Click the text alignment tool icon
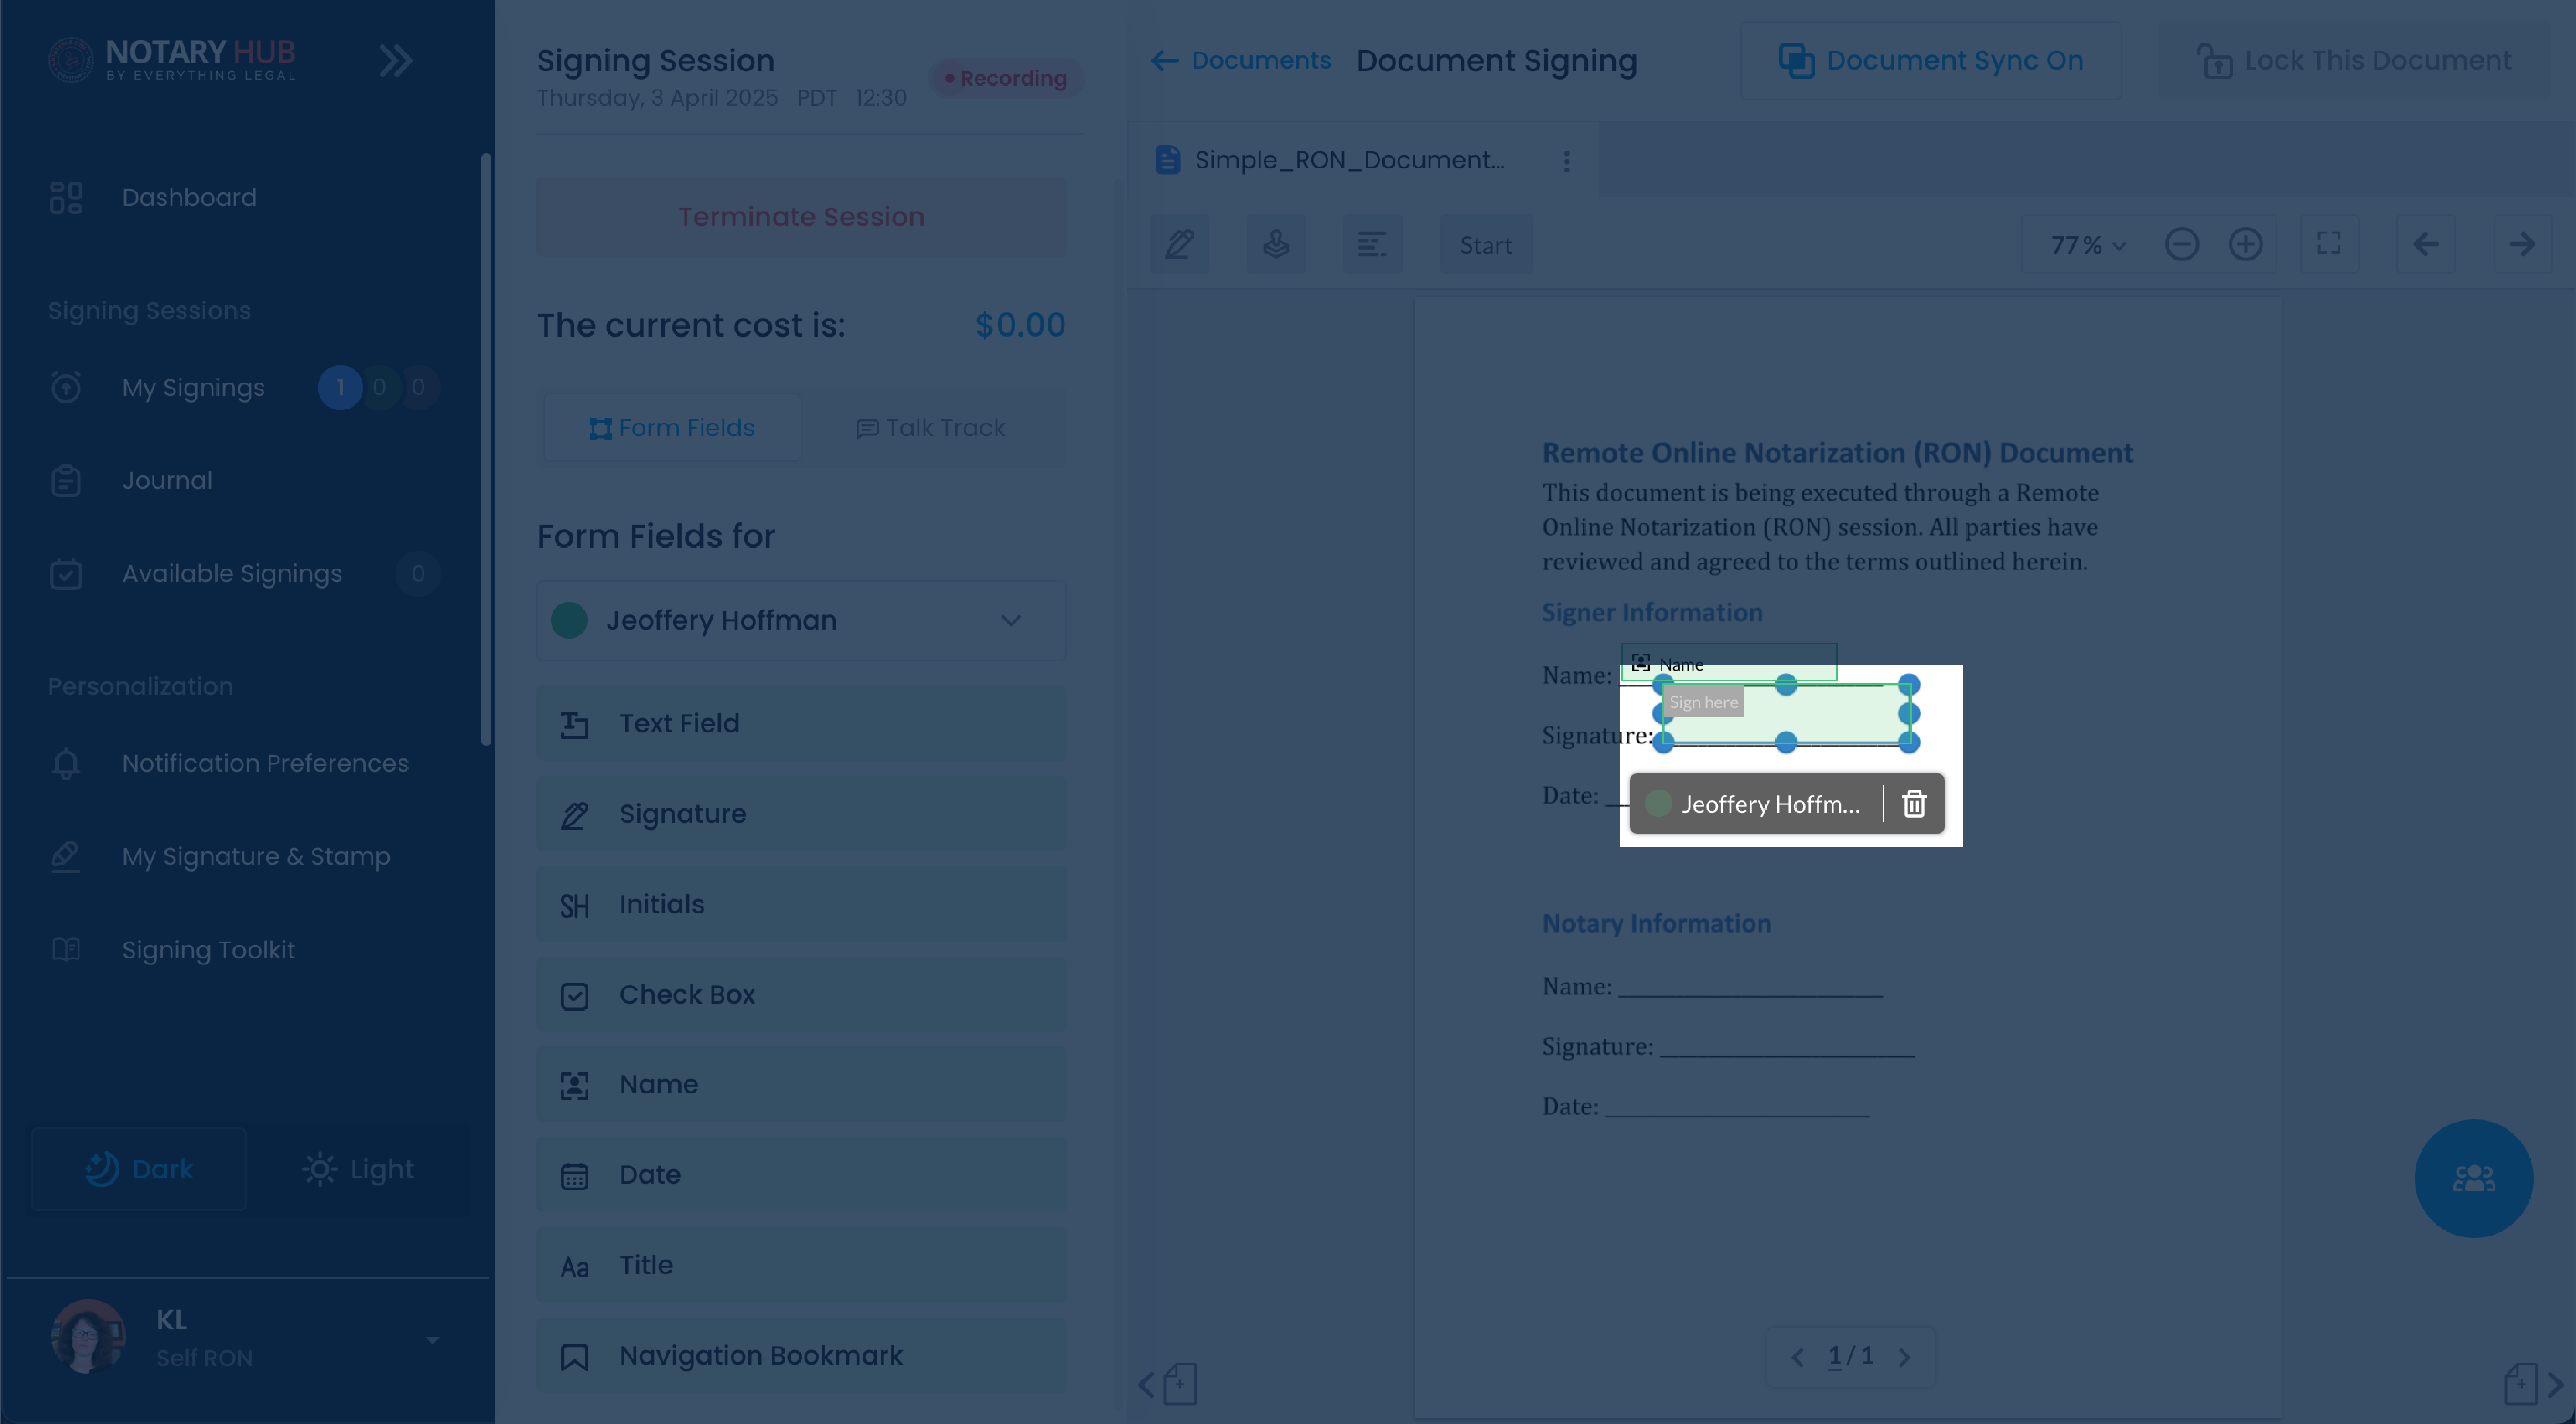This screenshot has height=1424, width=2576. 1372,244
